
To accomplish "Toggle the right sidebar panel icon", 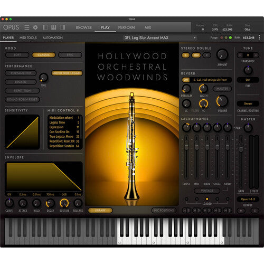I will (x=62, y=27).
